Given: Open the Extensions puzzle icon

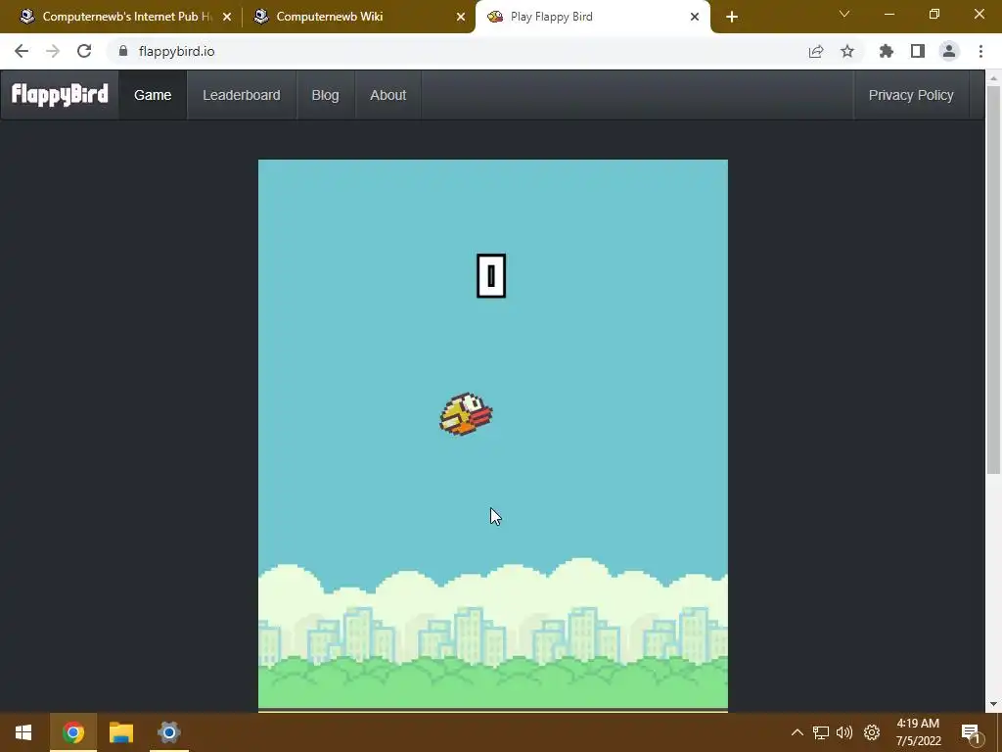Looking at the screenshot, I should click(887, 51).
